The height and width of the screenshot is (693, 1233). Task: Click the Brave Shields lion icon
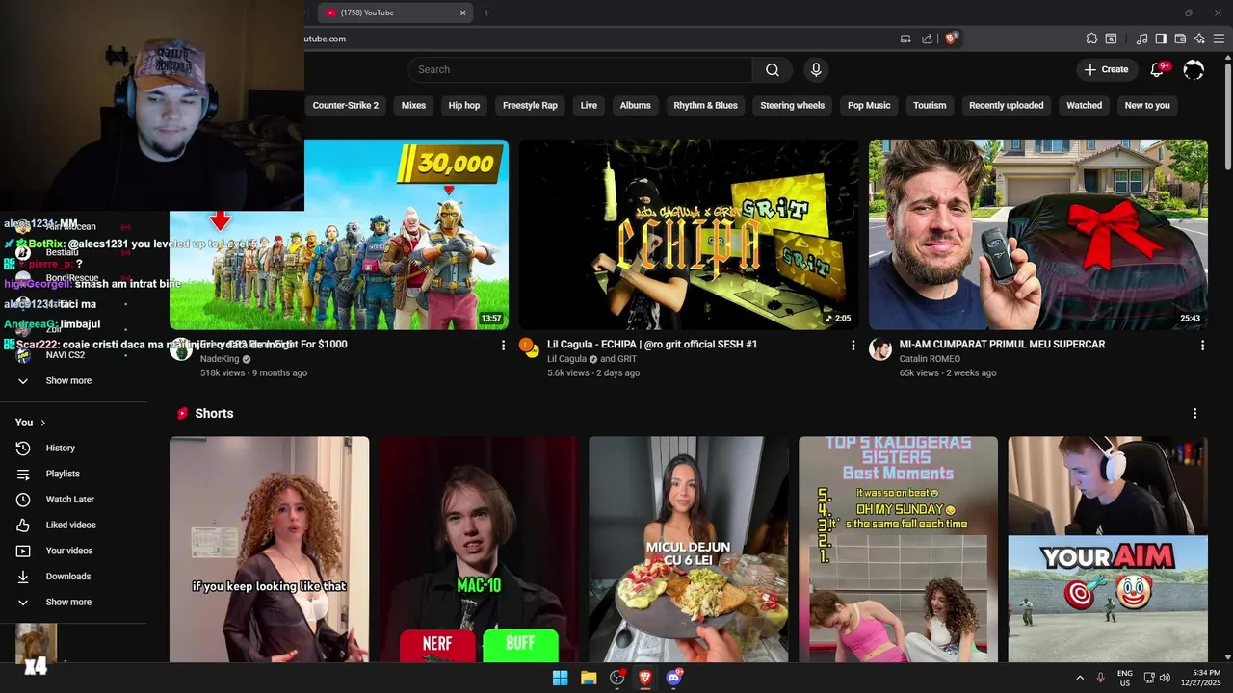pyautogui.click(x=951, y=38)
